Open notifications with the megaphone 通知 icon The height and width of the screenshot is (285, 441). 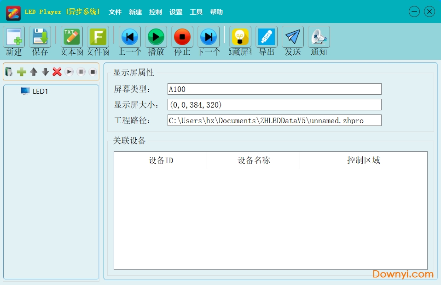pyautogui.click(x=319, y=37)
